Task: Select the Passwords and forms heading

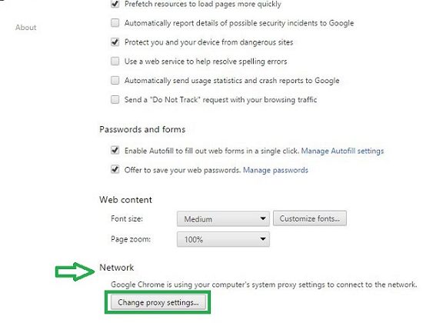Action: click(142, 129)
